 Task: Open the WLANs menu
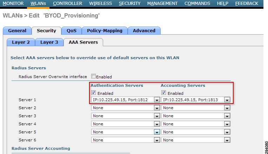(x=38, y=3)
